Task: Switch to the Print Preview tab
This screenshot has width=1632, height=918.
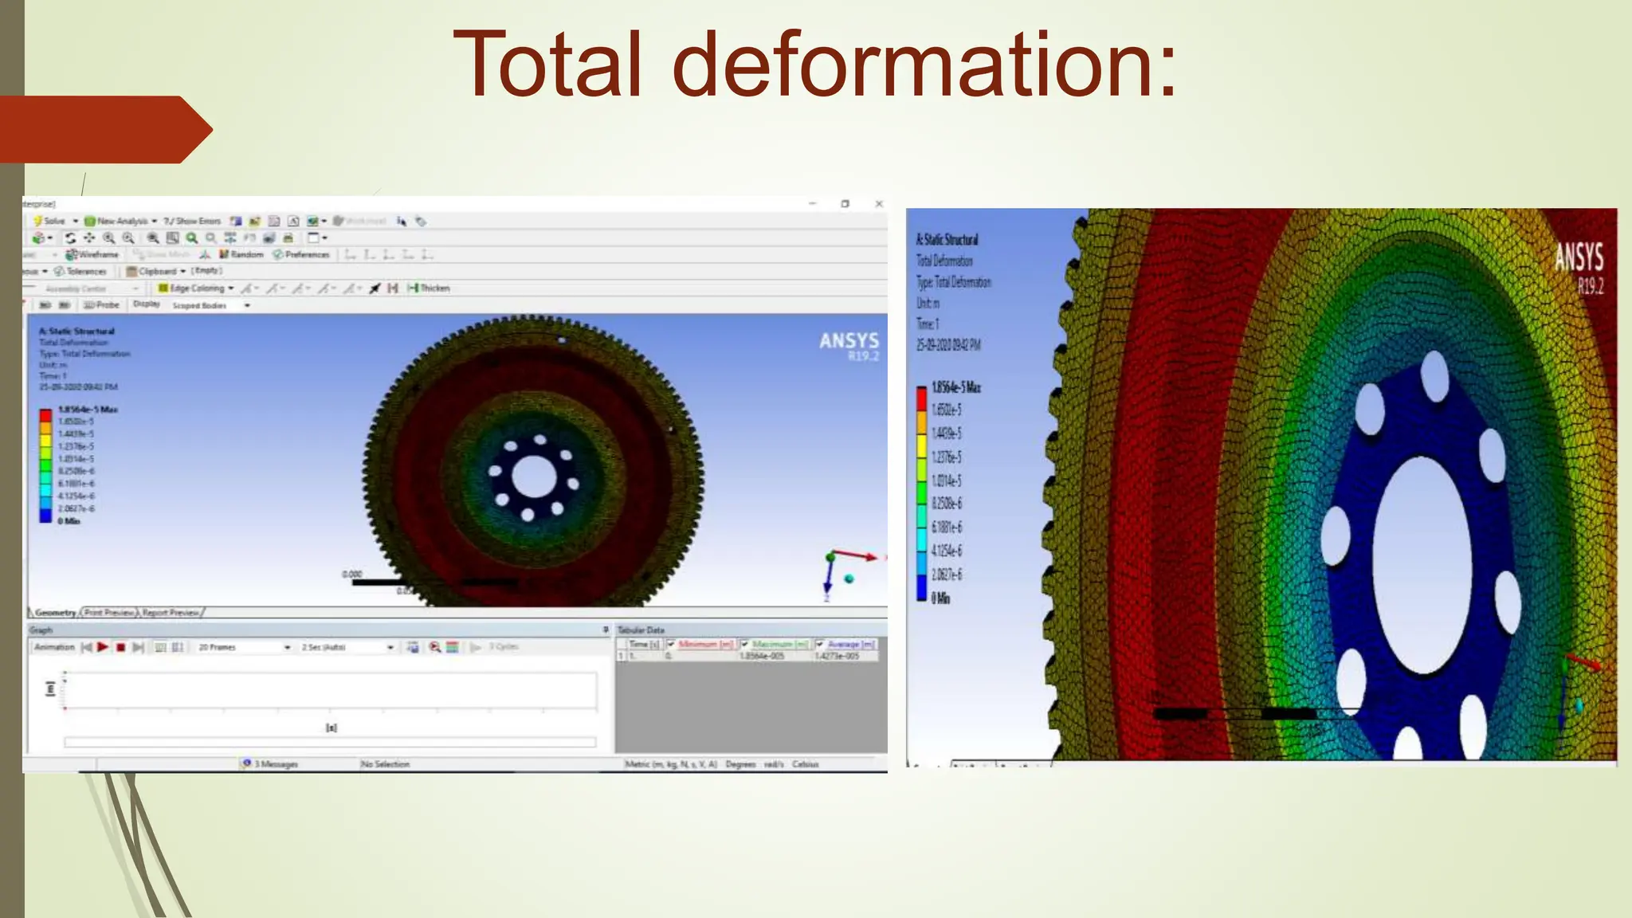Action: (x=109, y=612)
